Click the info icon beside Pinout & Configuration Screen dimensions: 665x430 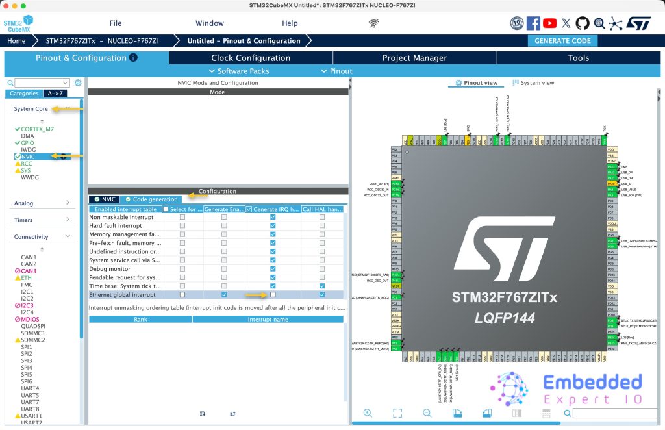[x=133, y=58]
